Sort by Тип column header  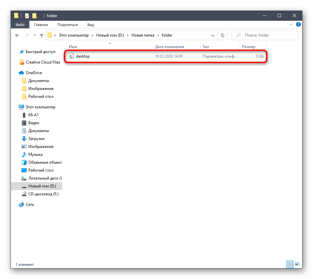coord(205,47)
